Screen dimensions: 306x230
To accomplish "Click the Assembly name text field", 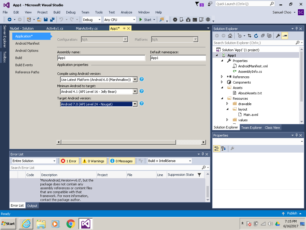I will coord(101,58).
